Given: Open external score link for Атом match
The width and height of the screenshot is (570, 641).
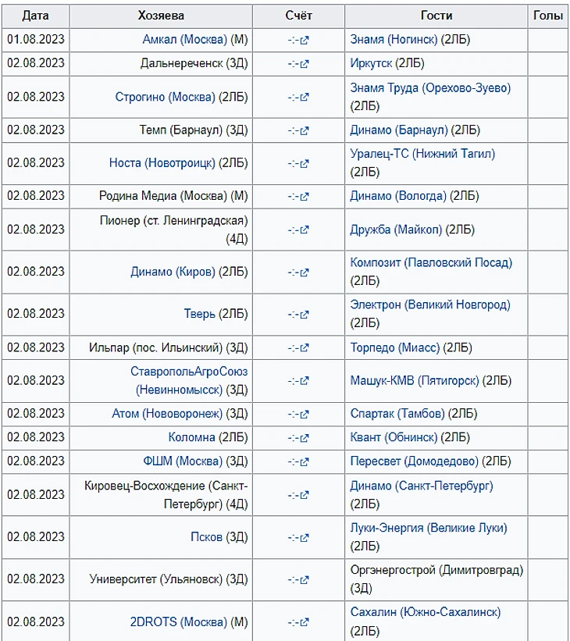Looking at the screenshot, I should [298, 414].
